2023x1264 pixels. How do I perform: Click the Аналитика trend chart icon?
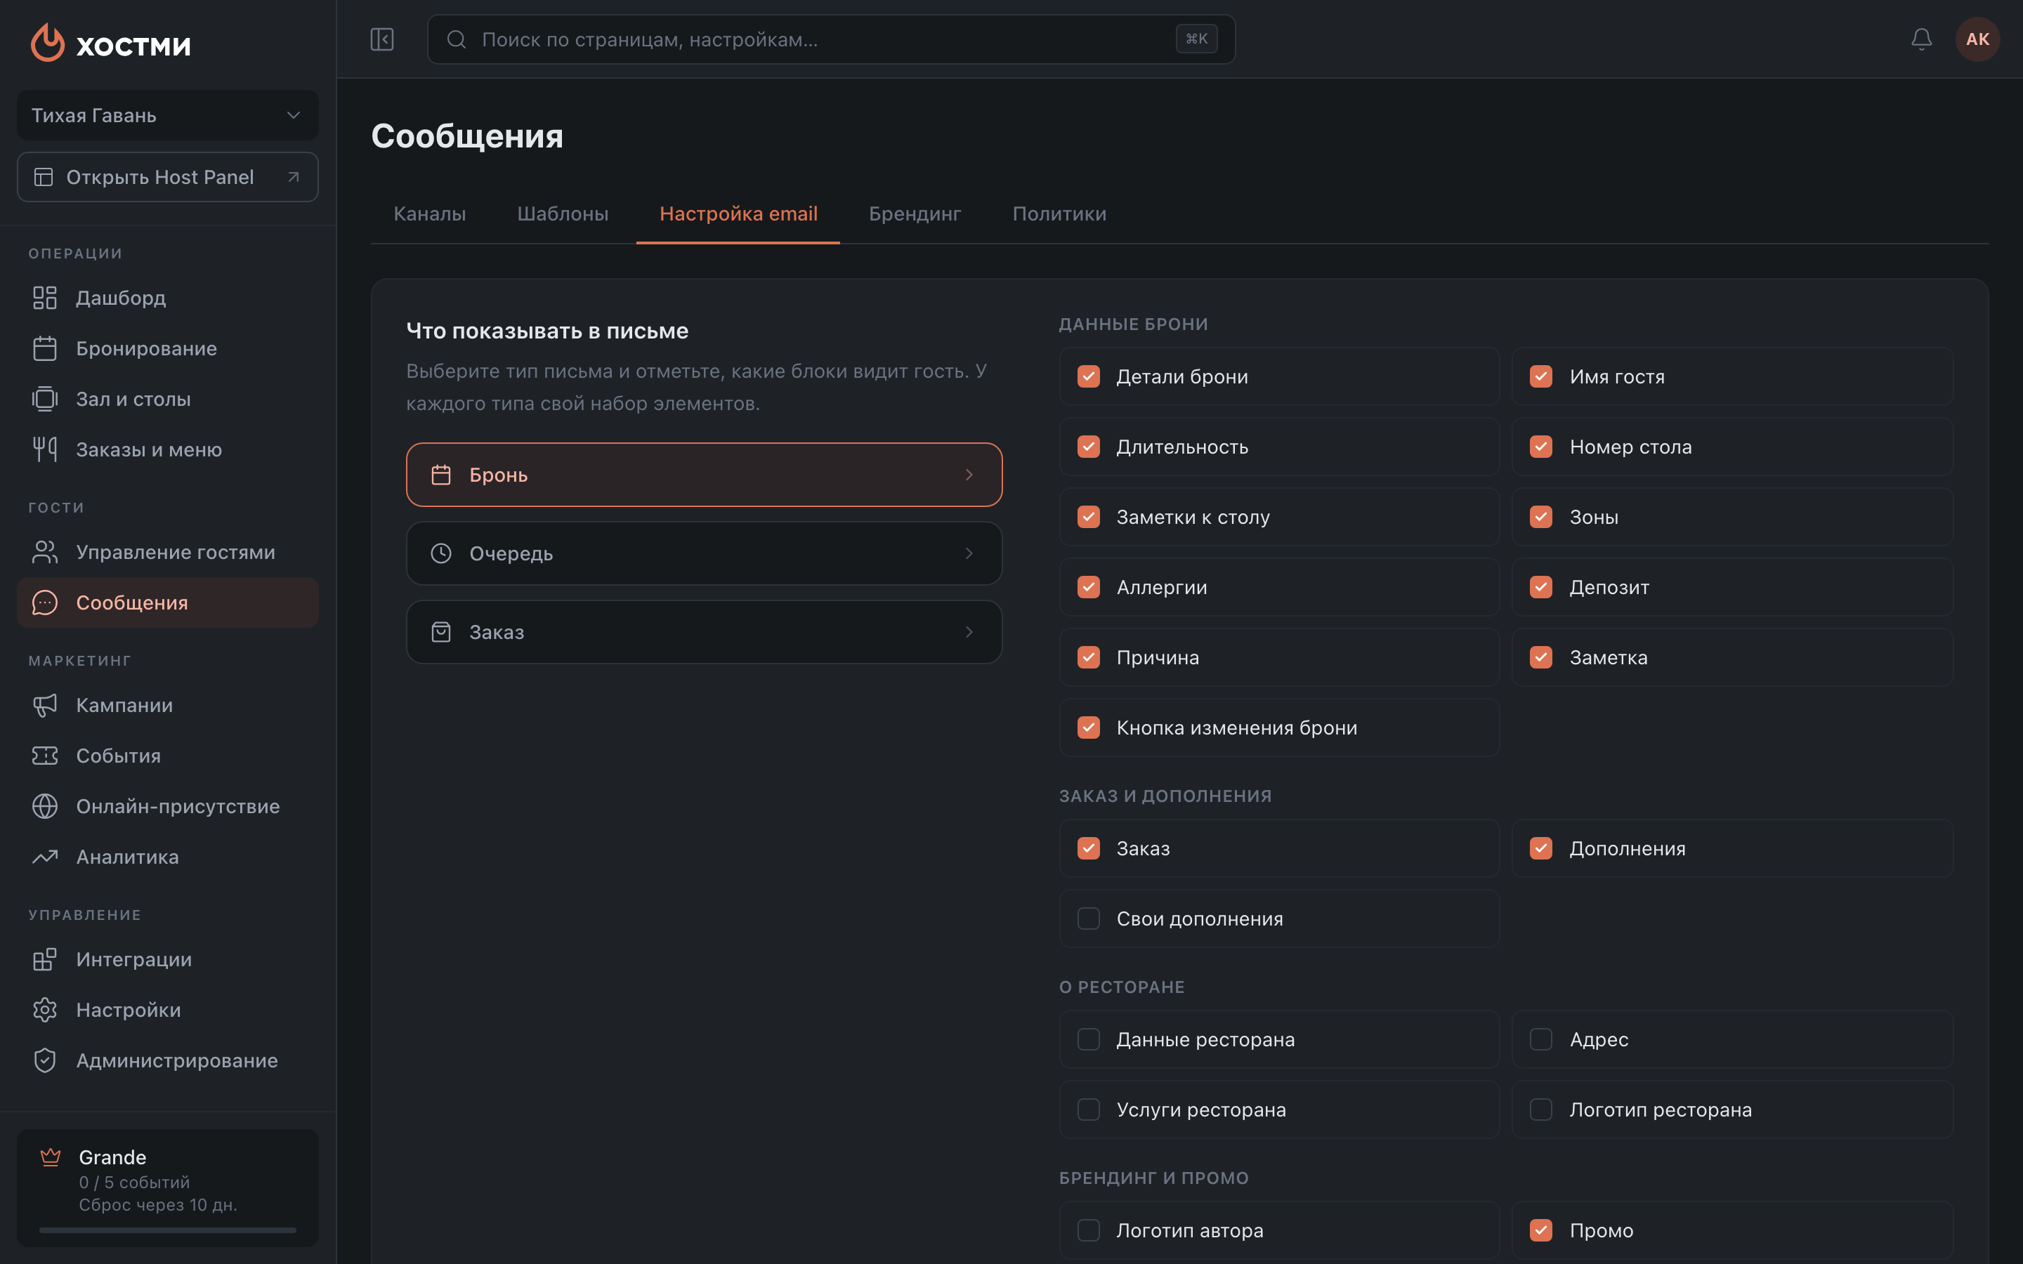tap(45, 857)
